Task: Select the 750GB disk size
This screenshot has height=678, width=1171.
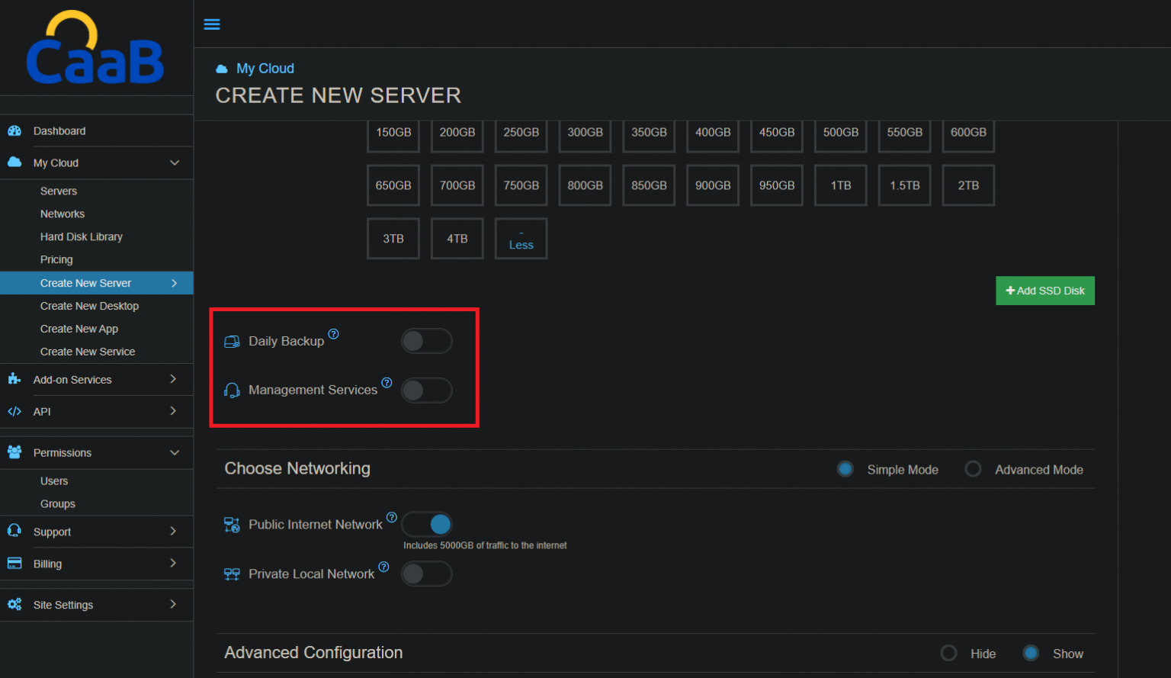Action: (x=521, y=185)
